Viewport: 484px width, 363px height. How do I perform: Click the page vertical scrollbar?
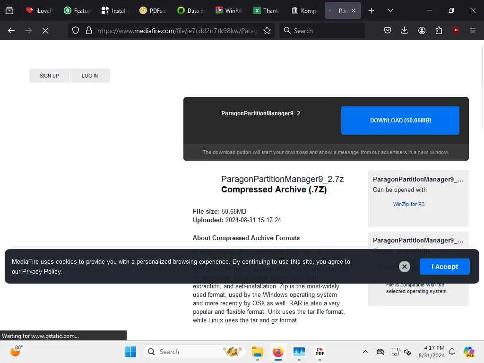(482, 87)
